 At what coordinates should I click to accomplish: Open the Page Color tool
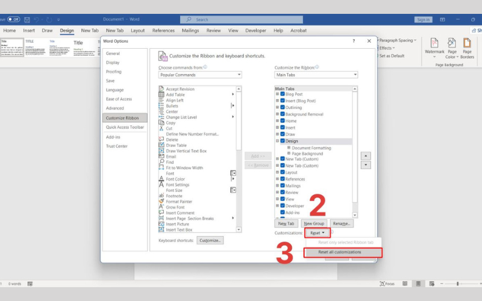451,44
